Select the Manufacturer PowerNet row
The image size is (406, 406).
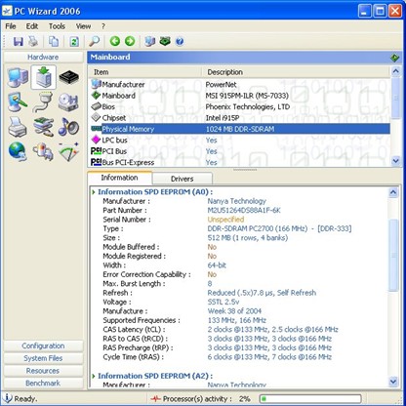(239, 85)
